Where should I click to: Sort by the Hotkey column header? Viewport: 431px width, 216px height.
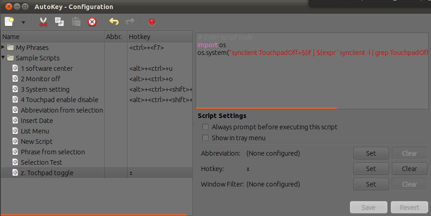[x=160, y=37]
